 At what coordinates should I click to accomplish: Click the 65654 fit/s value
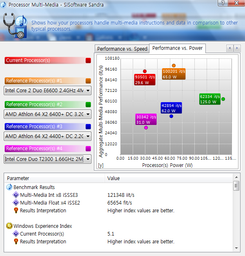[120, 203]
